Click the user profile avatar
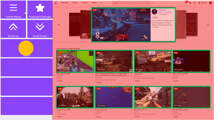214x120 pixels. click(210, 3)
